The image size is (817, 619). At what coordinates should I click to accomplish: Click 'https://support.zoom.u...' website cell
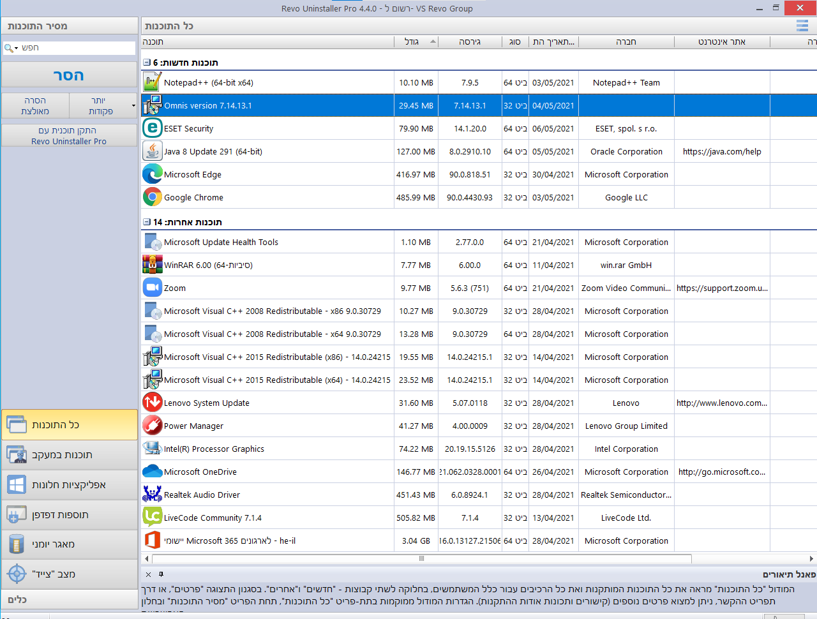pos(722,288)
